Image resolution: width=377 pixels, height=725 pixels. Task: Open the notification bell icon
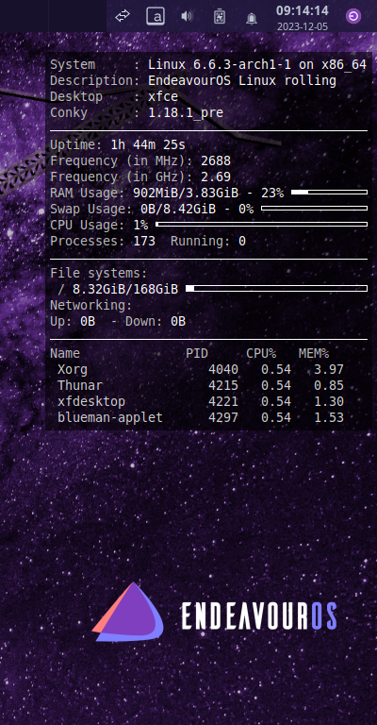pos(252,18)
